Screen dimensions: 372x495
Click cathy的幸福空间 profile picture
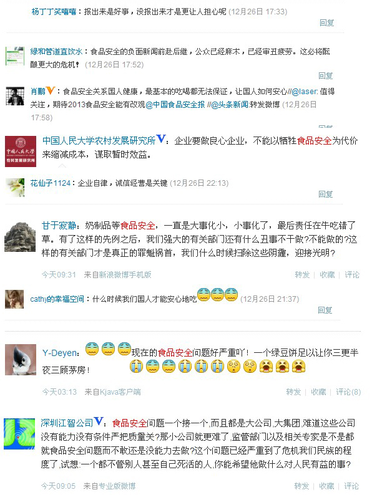click(x=14, y=299)
